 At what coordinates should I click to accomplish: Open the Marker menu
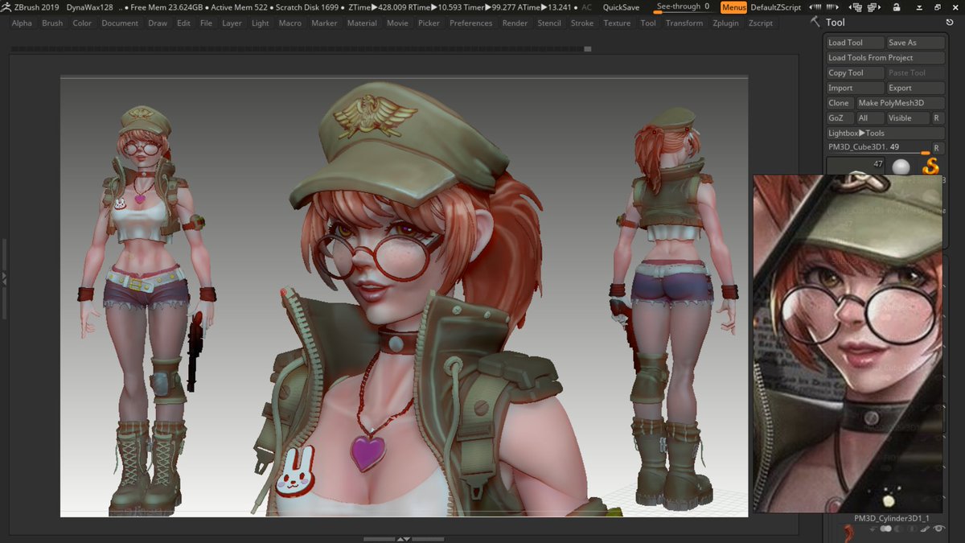[x=324, y=23]
